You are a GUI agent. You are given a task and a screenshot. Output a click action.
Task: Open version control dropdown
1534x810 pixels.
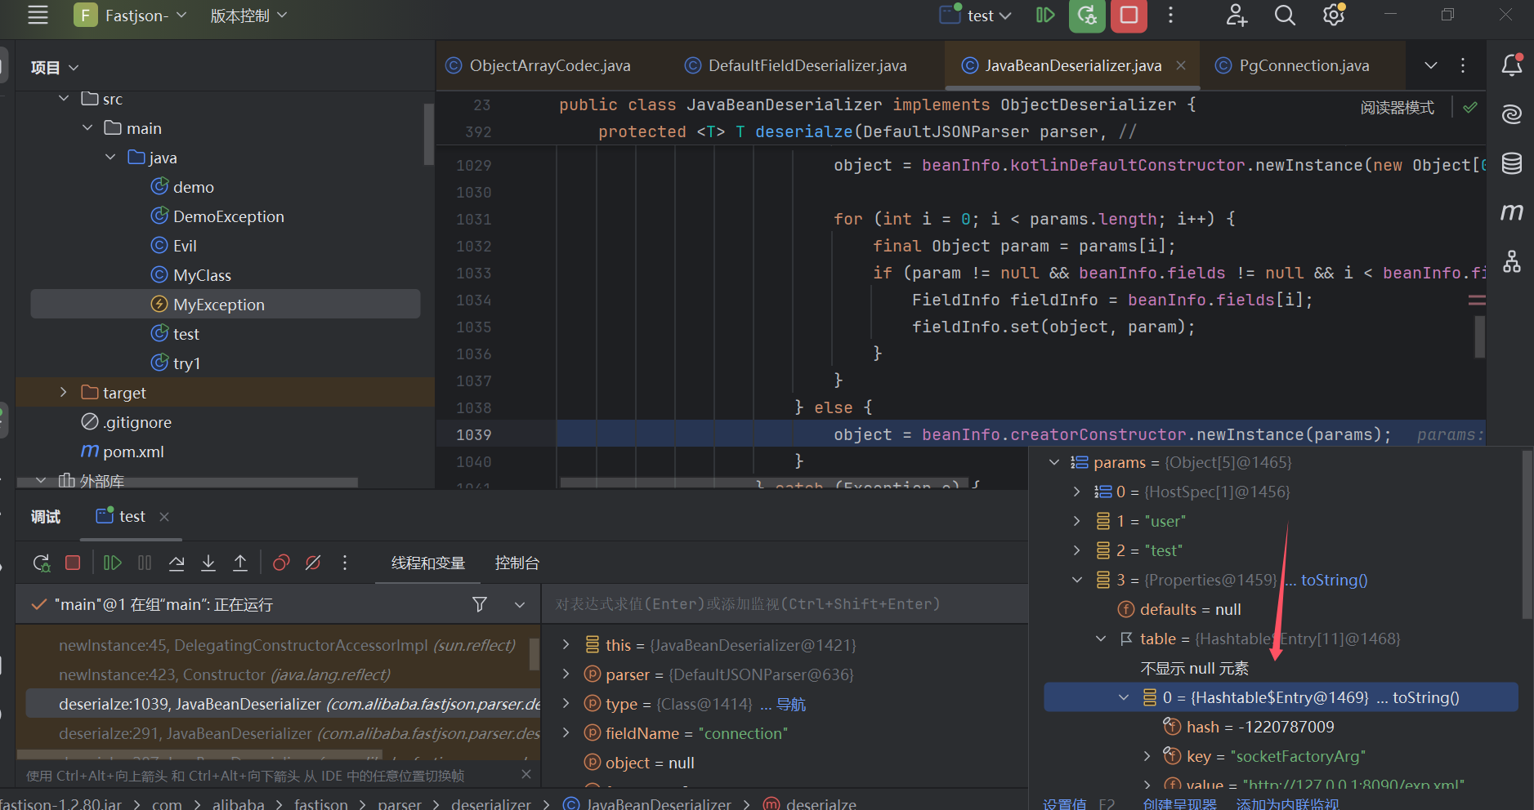pyautogui.click(x=248, y=15)
